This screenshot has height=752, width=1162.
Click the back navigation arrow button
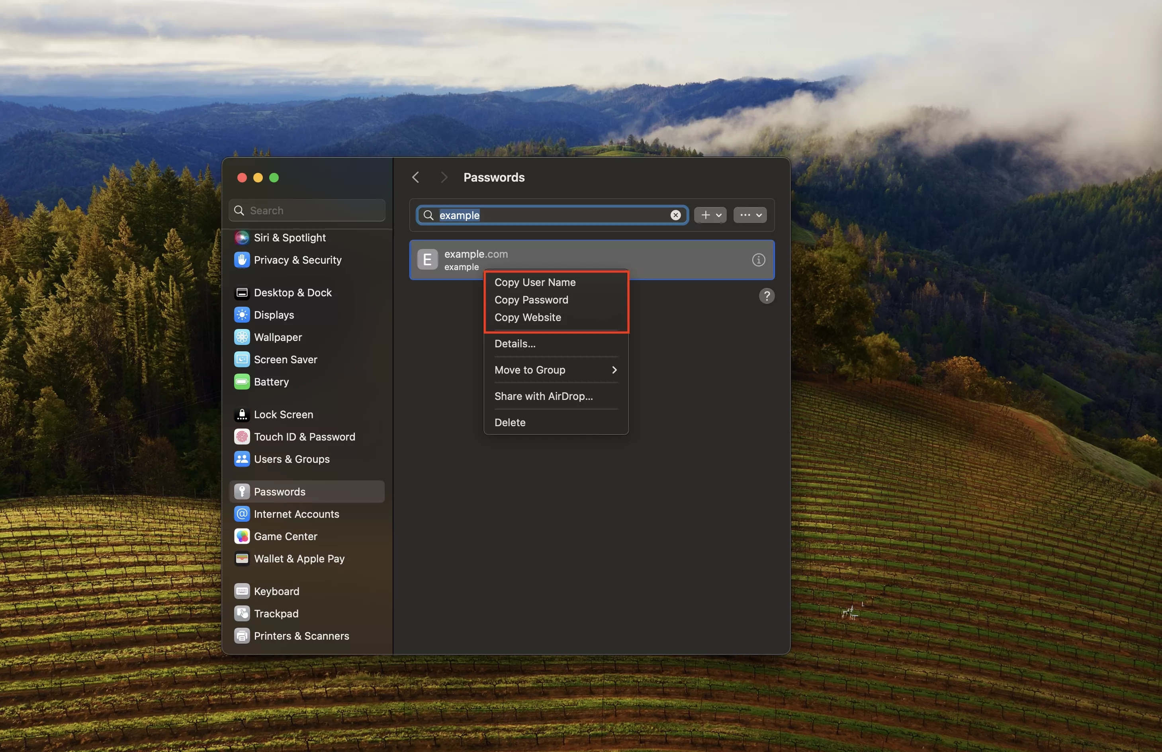tap(415, 177)
